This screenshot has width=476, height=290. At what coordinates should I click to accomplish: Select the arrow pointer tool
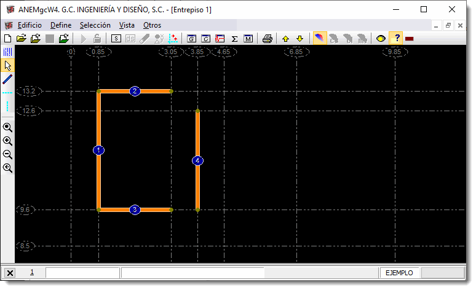[x=8, y=65]
